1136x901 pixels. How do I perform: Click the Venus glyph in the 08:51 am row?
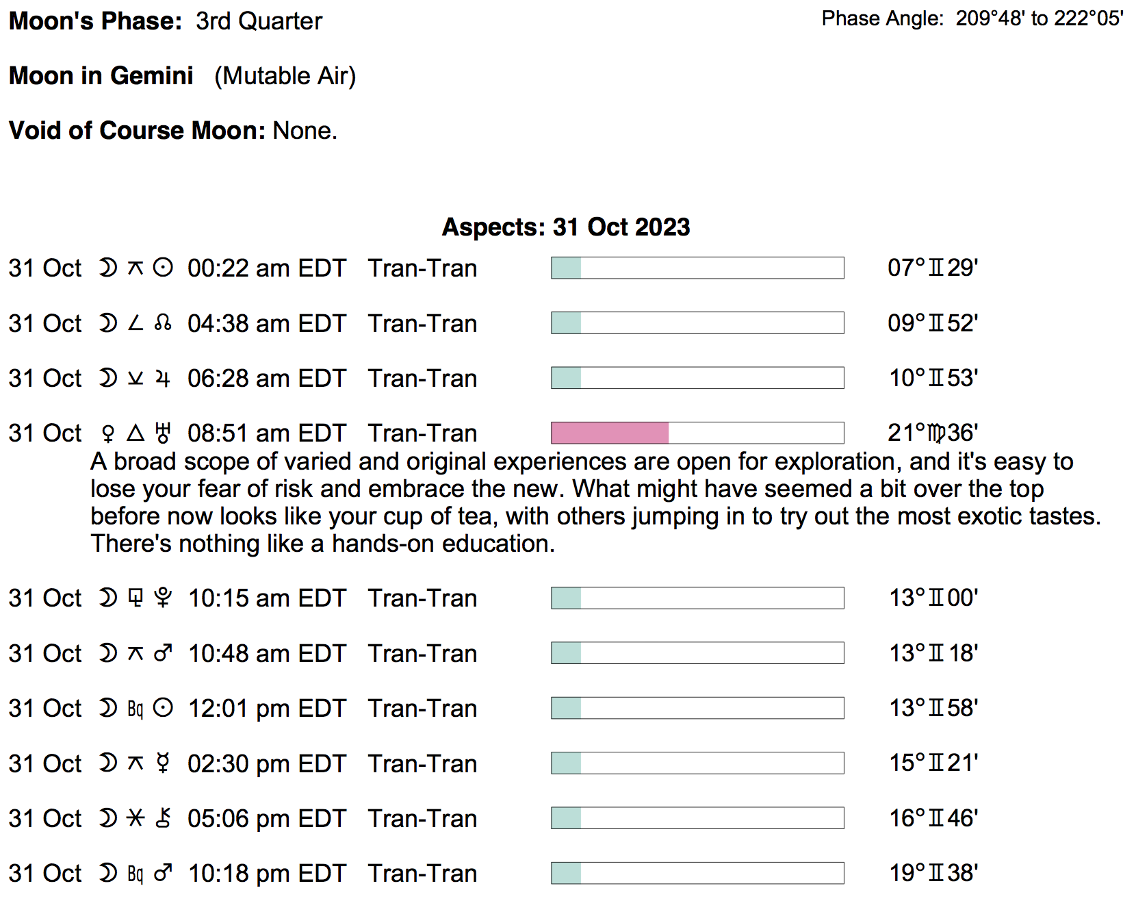tap(108, 433)
